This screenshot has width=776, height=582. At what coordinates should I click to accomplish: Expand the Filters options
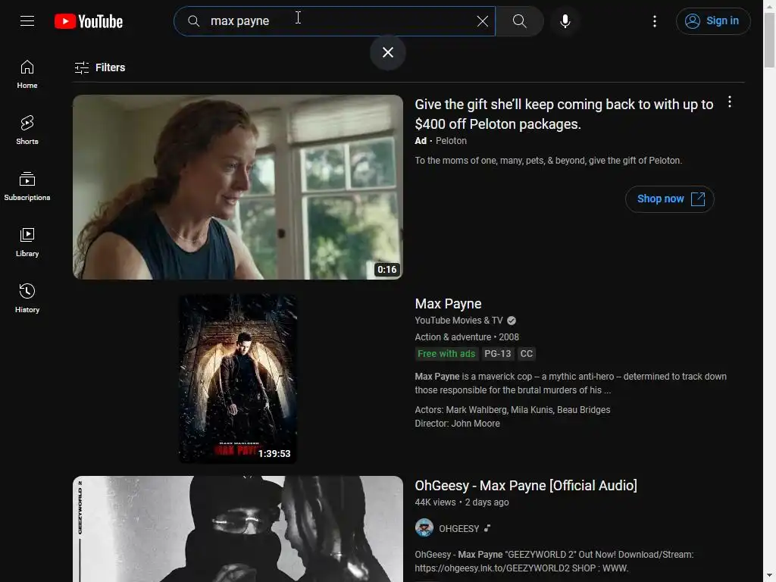(99, 67)
